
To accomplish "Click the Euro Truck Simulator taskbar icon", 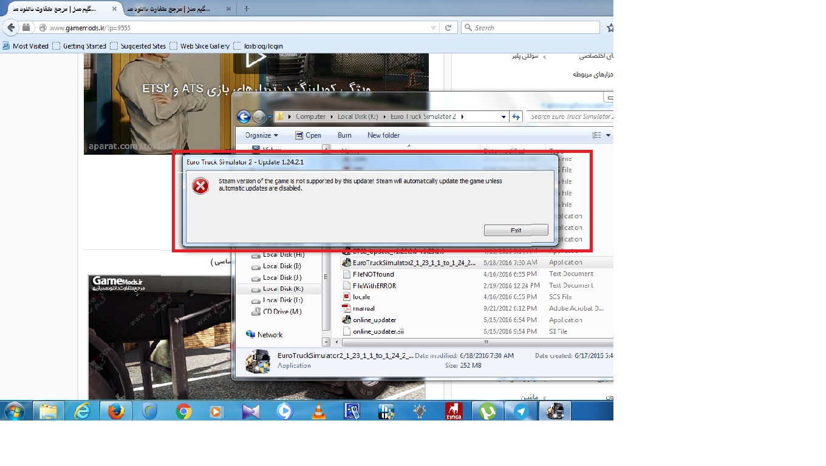I will click(555, 411).
